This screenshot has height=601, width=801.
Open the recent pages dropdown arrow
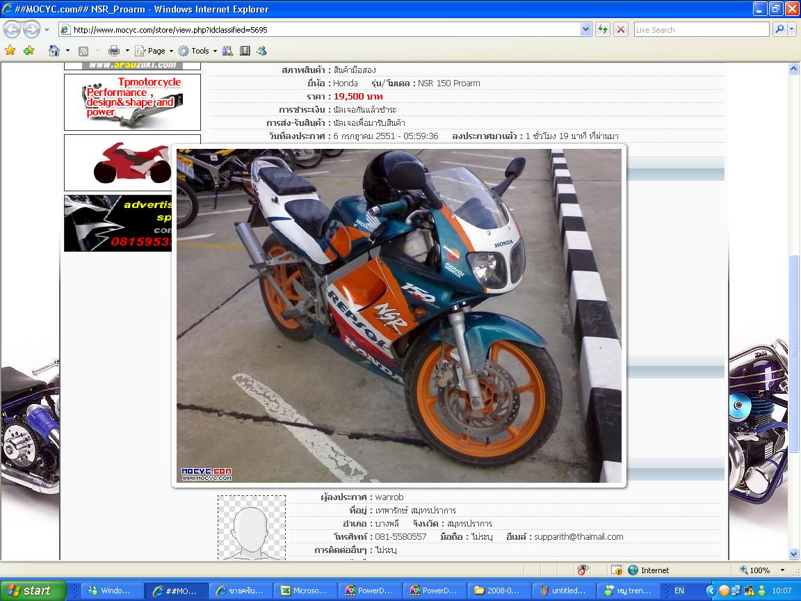47,30
